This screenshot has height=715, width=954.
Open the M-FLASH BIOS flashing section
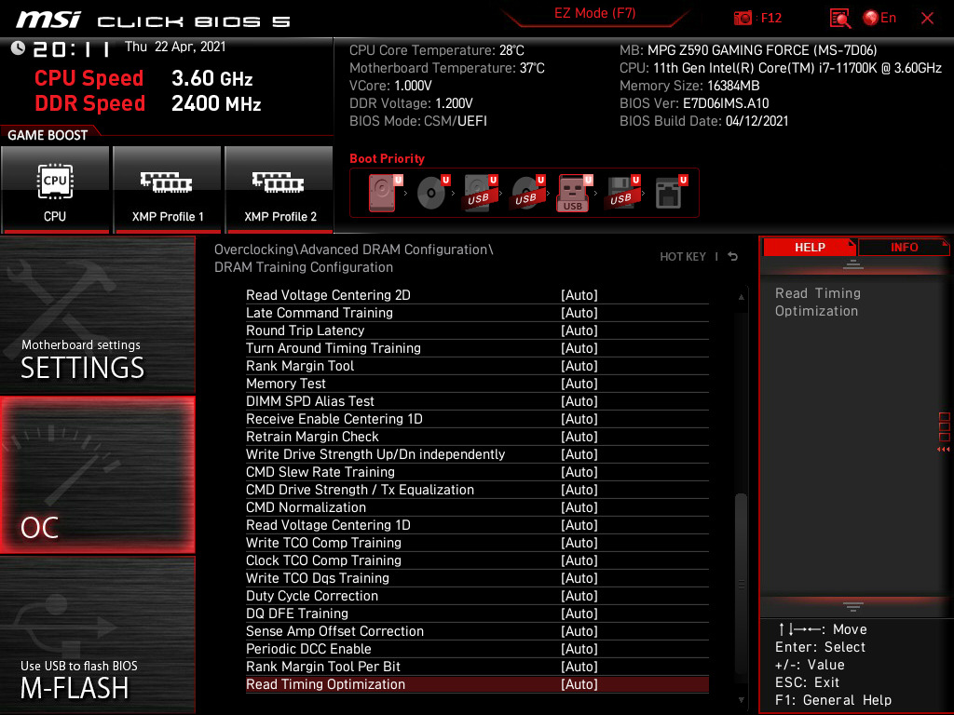98,635
